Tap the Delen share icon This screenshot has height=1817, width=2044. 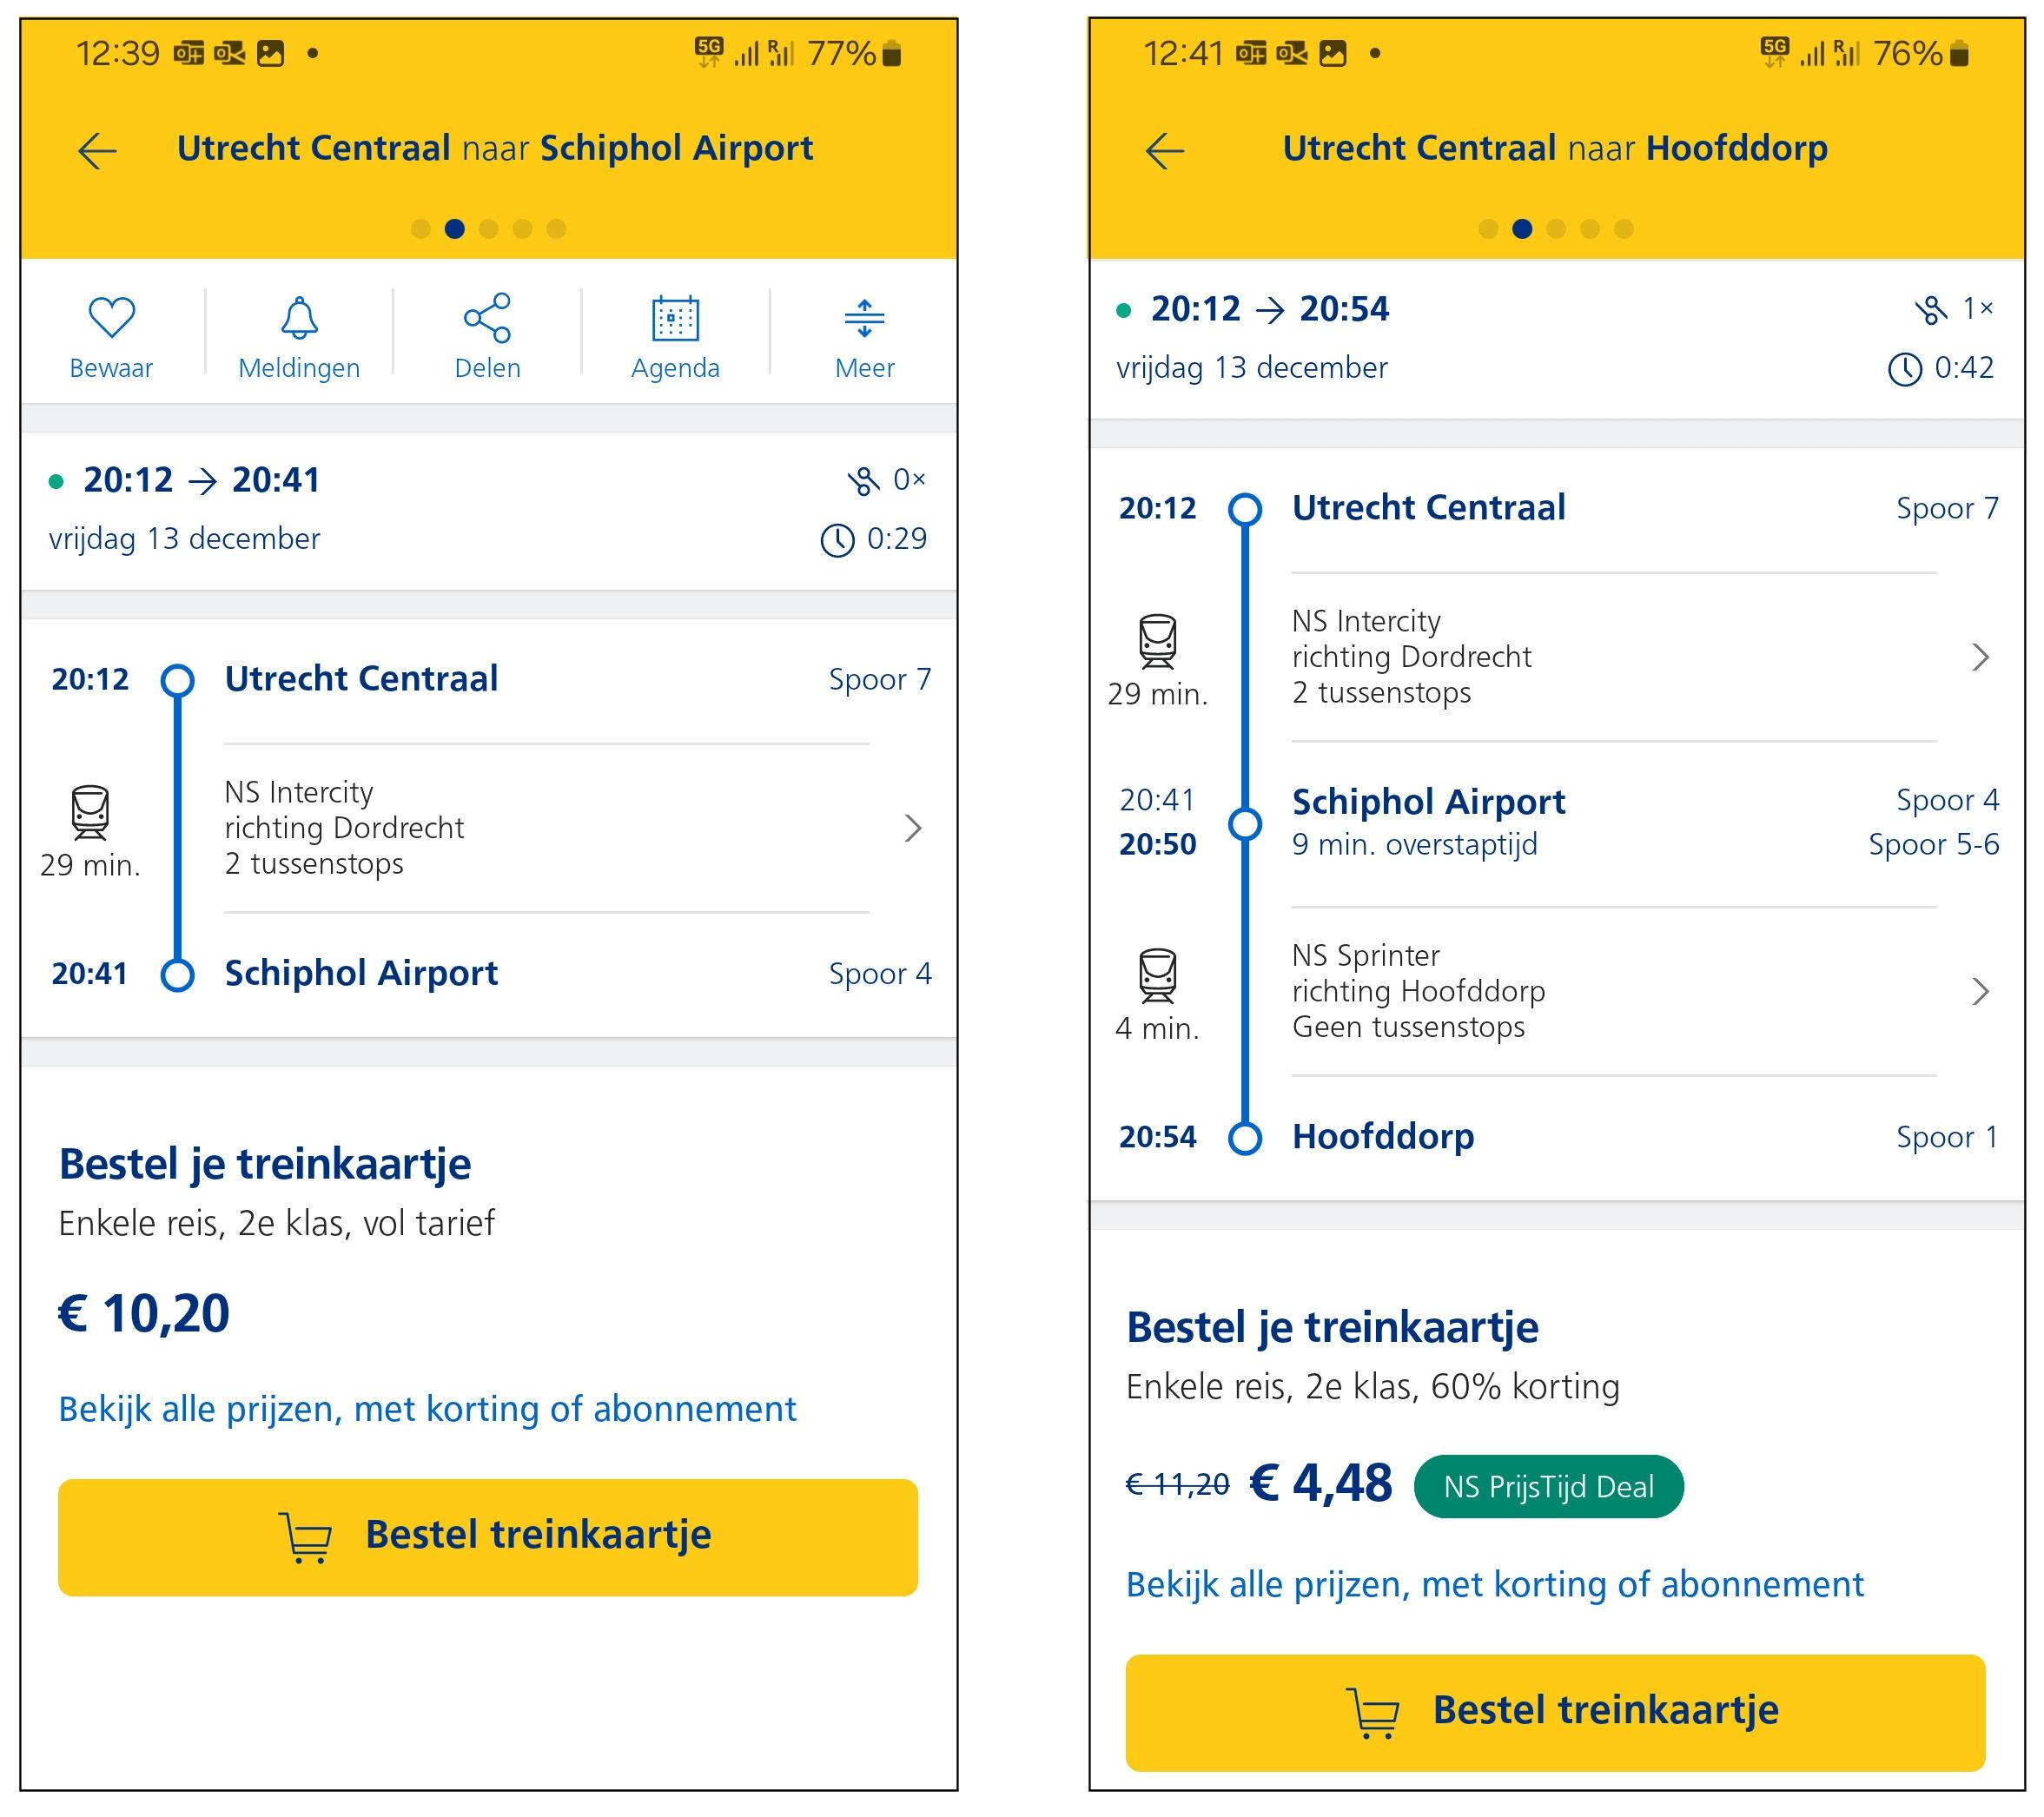(x=487, y=319)
